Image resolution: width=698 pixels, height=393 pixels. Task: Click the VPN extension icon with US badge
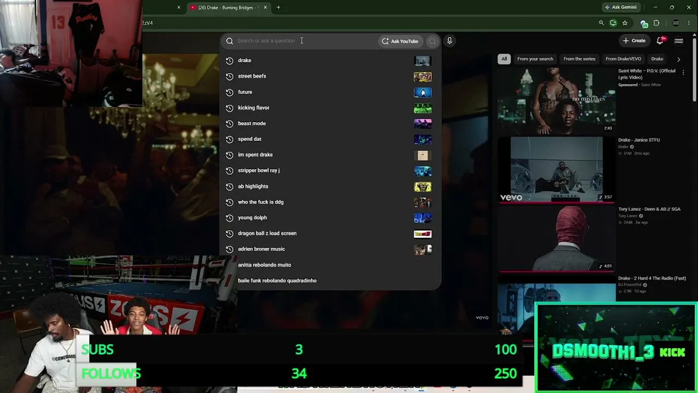click(x=644, y=23)
